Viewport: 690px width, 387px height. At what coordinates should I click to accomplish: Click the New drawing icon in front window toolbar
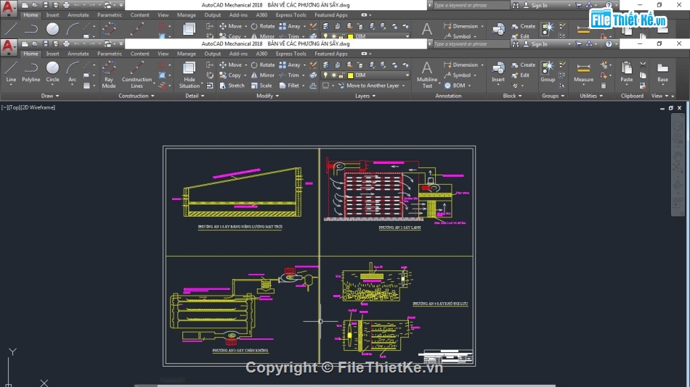pos(25,43)
